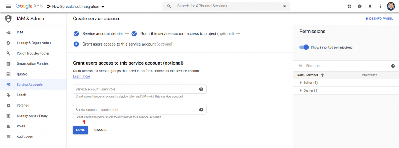Expand the search bar dropdown arrow
Viewport: 399px width, 148px height.
[284, 6]
